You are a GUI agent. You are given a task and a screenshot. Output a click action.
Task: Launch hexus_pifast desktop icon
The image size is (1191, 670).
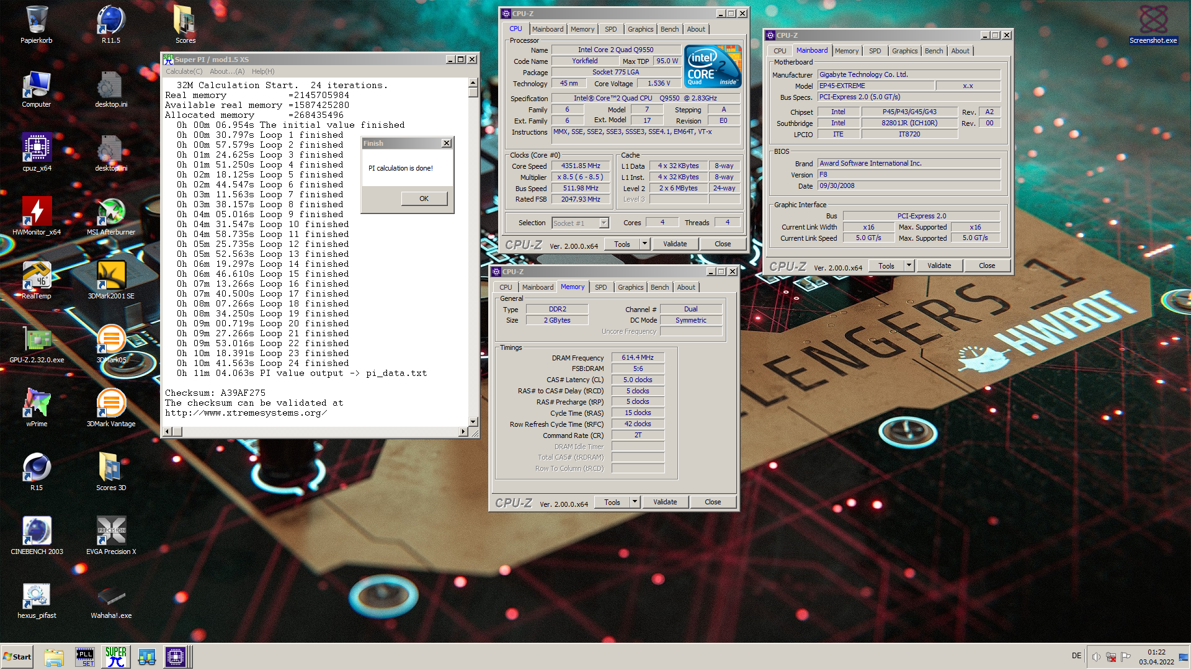point(37,600)
